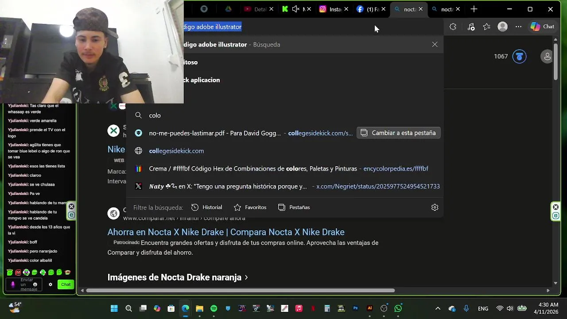Viewport: 567px width, 319px height.
Task: Open the chat emoji picker smiley
Action: coord(35,284)
